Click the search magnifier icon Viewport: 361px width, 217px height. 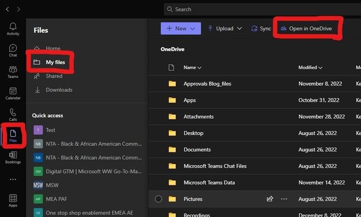coord(170,9)
